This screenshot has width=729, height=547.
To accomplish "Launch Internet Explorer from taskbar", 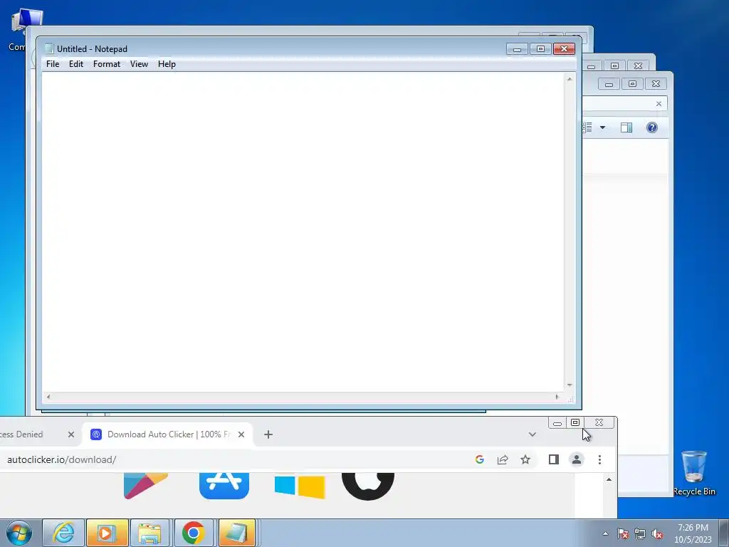I will pos(63,533).
